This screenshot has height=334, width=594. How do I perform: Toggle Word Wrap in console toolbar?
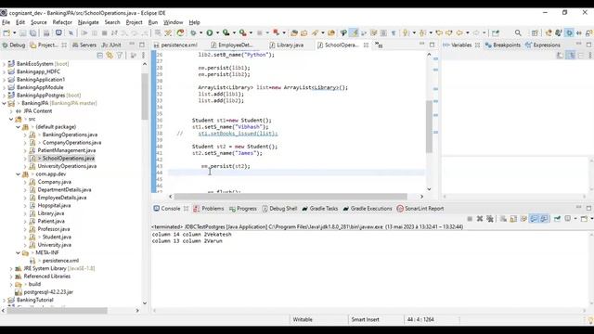tap(523, 219)
